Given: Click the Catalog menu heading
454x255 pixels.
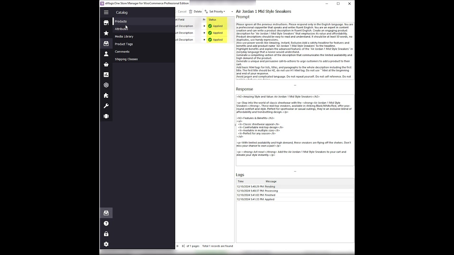Looking at the screenshot, I should pyautogui.click(x=122, y=12).
